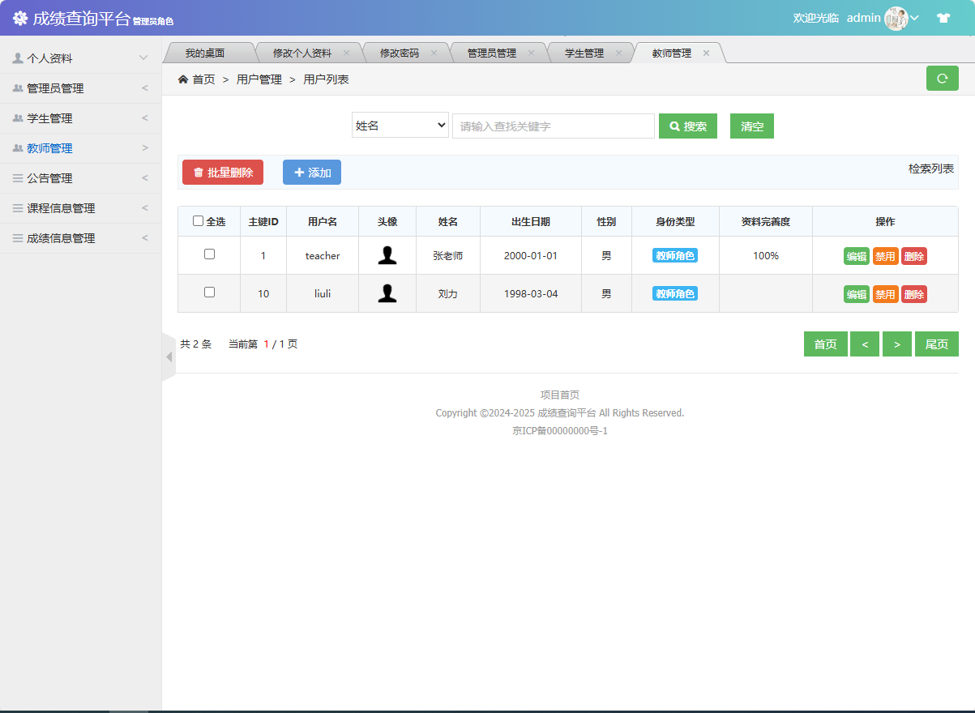The width and height of the screenshot is (975, 713).
Task: Check the row checkbox for user teacher
Action: coord(209,254)
